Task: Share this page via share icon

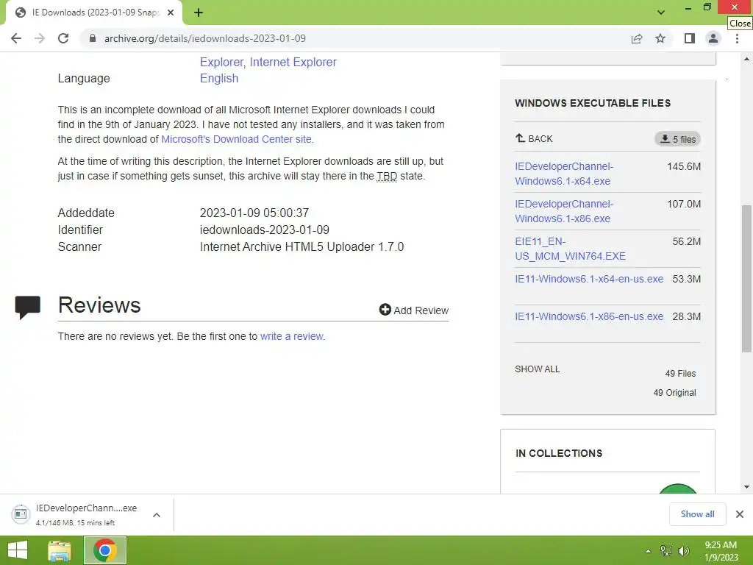Action: pos(637,38)
